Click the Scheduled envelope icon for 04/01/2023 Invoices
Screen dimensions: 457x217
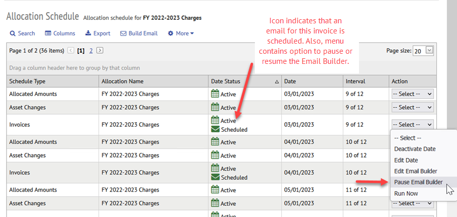click(x=215, y=177)
